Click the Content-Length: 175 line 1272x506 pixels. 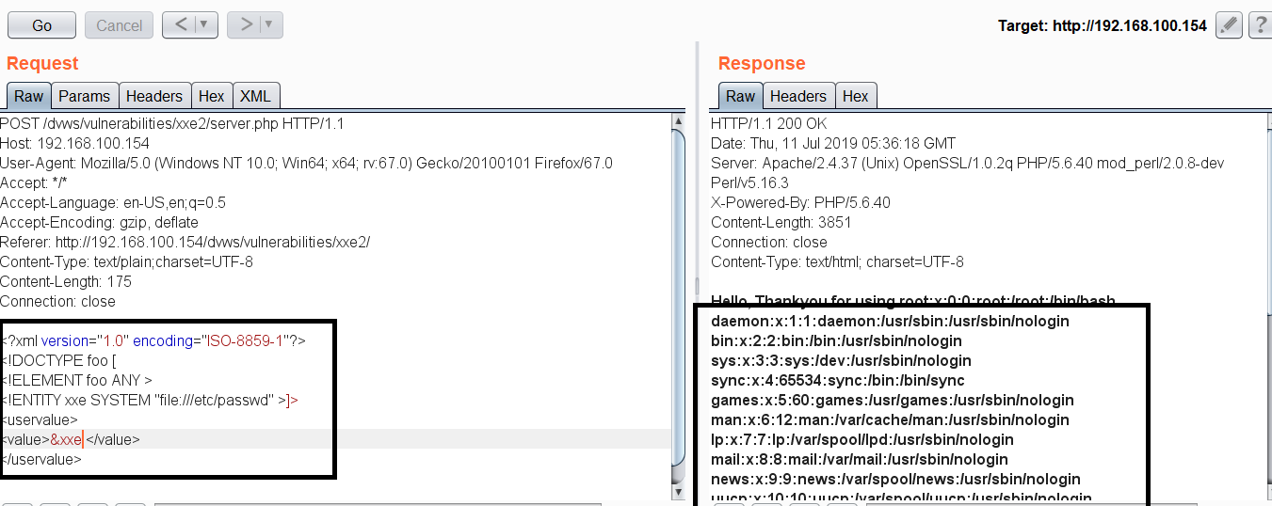coord(66,282)
